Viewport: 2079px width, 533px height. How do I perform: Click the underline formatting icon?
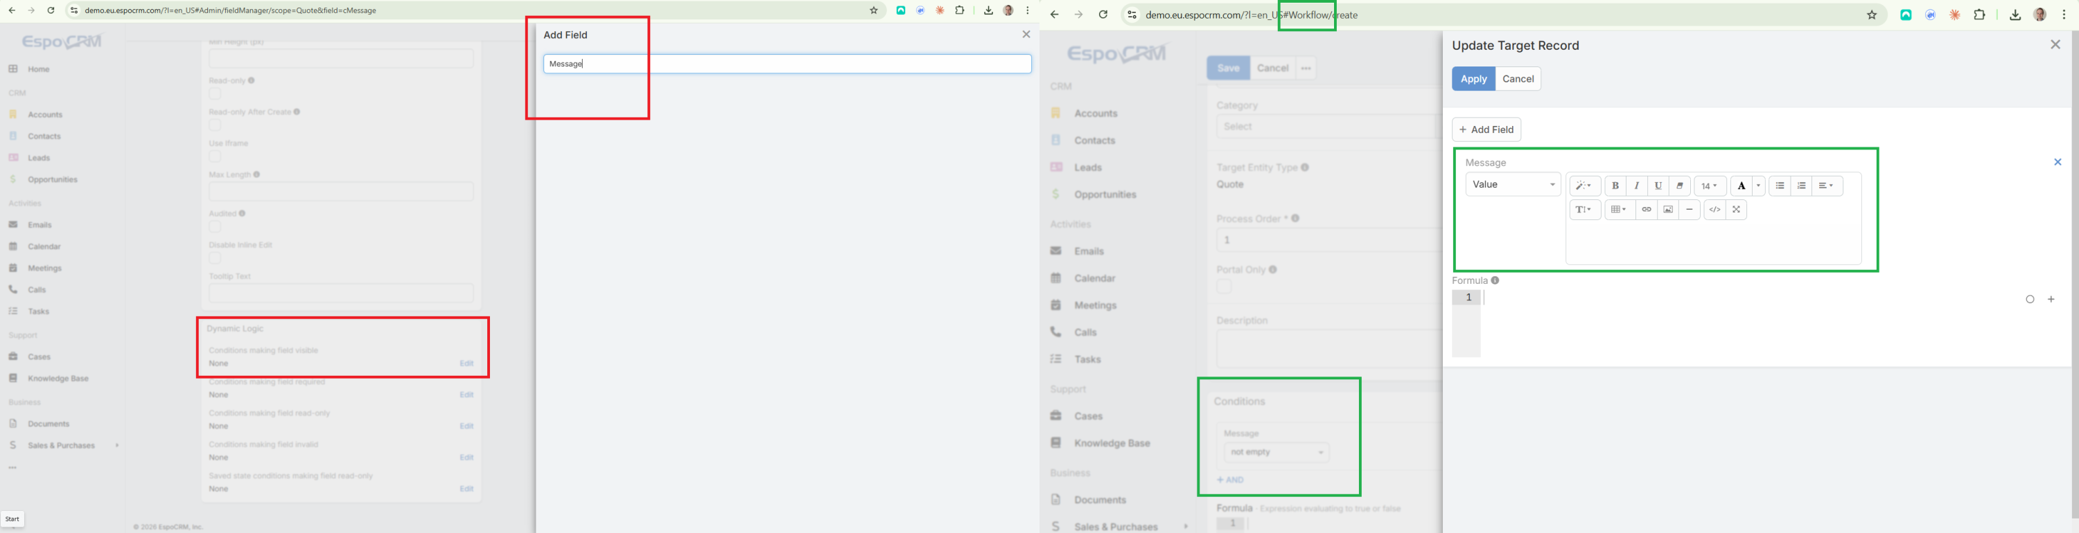pos(1658,186)
